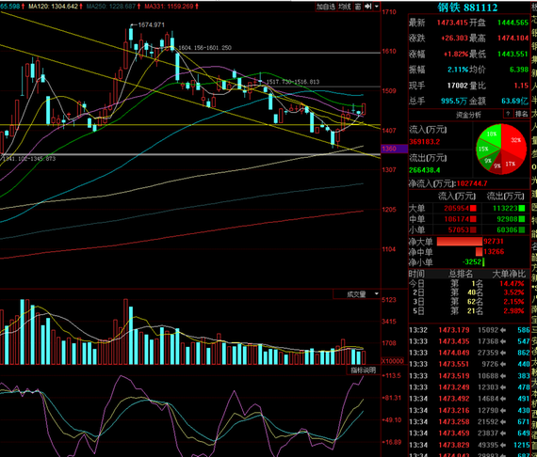Click the 涨幅 value +1.82%
This screenshot has height=457, width=537.
click(456, 54)
